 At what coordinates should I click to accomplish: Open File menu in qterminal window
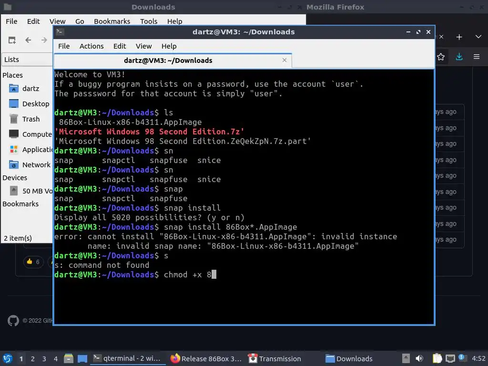pos(64,46)
